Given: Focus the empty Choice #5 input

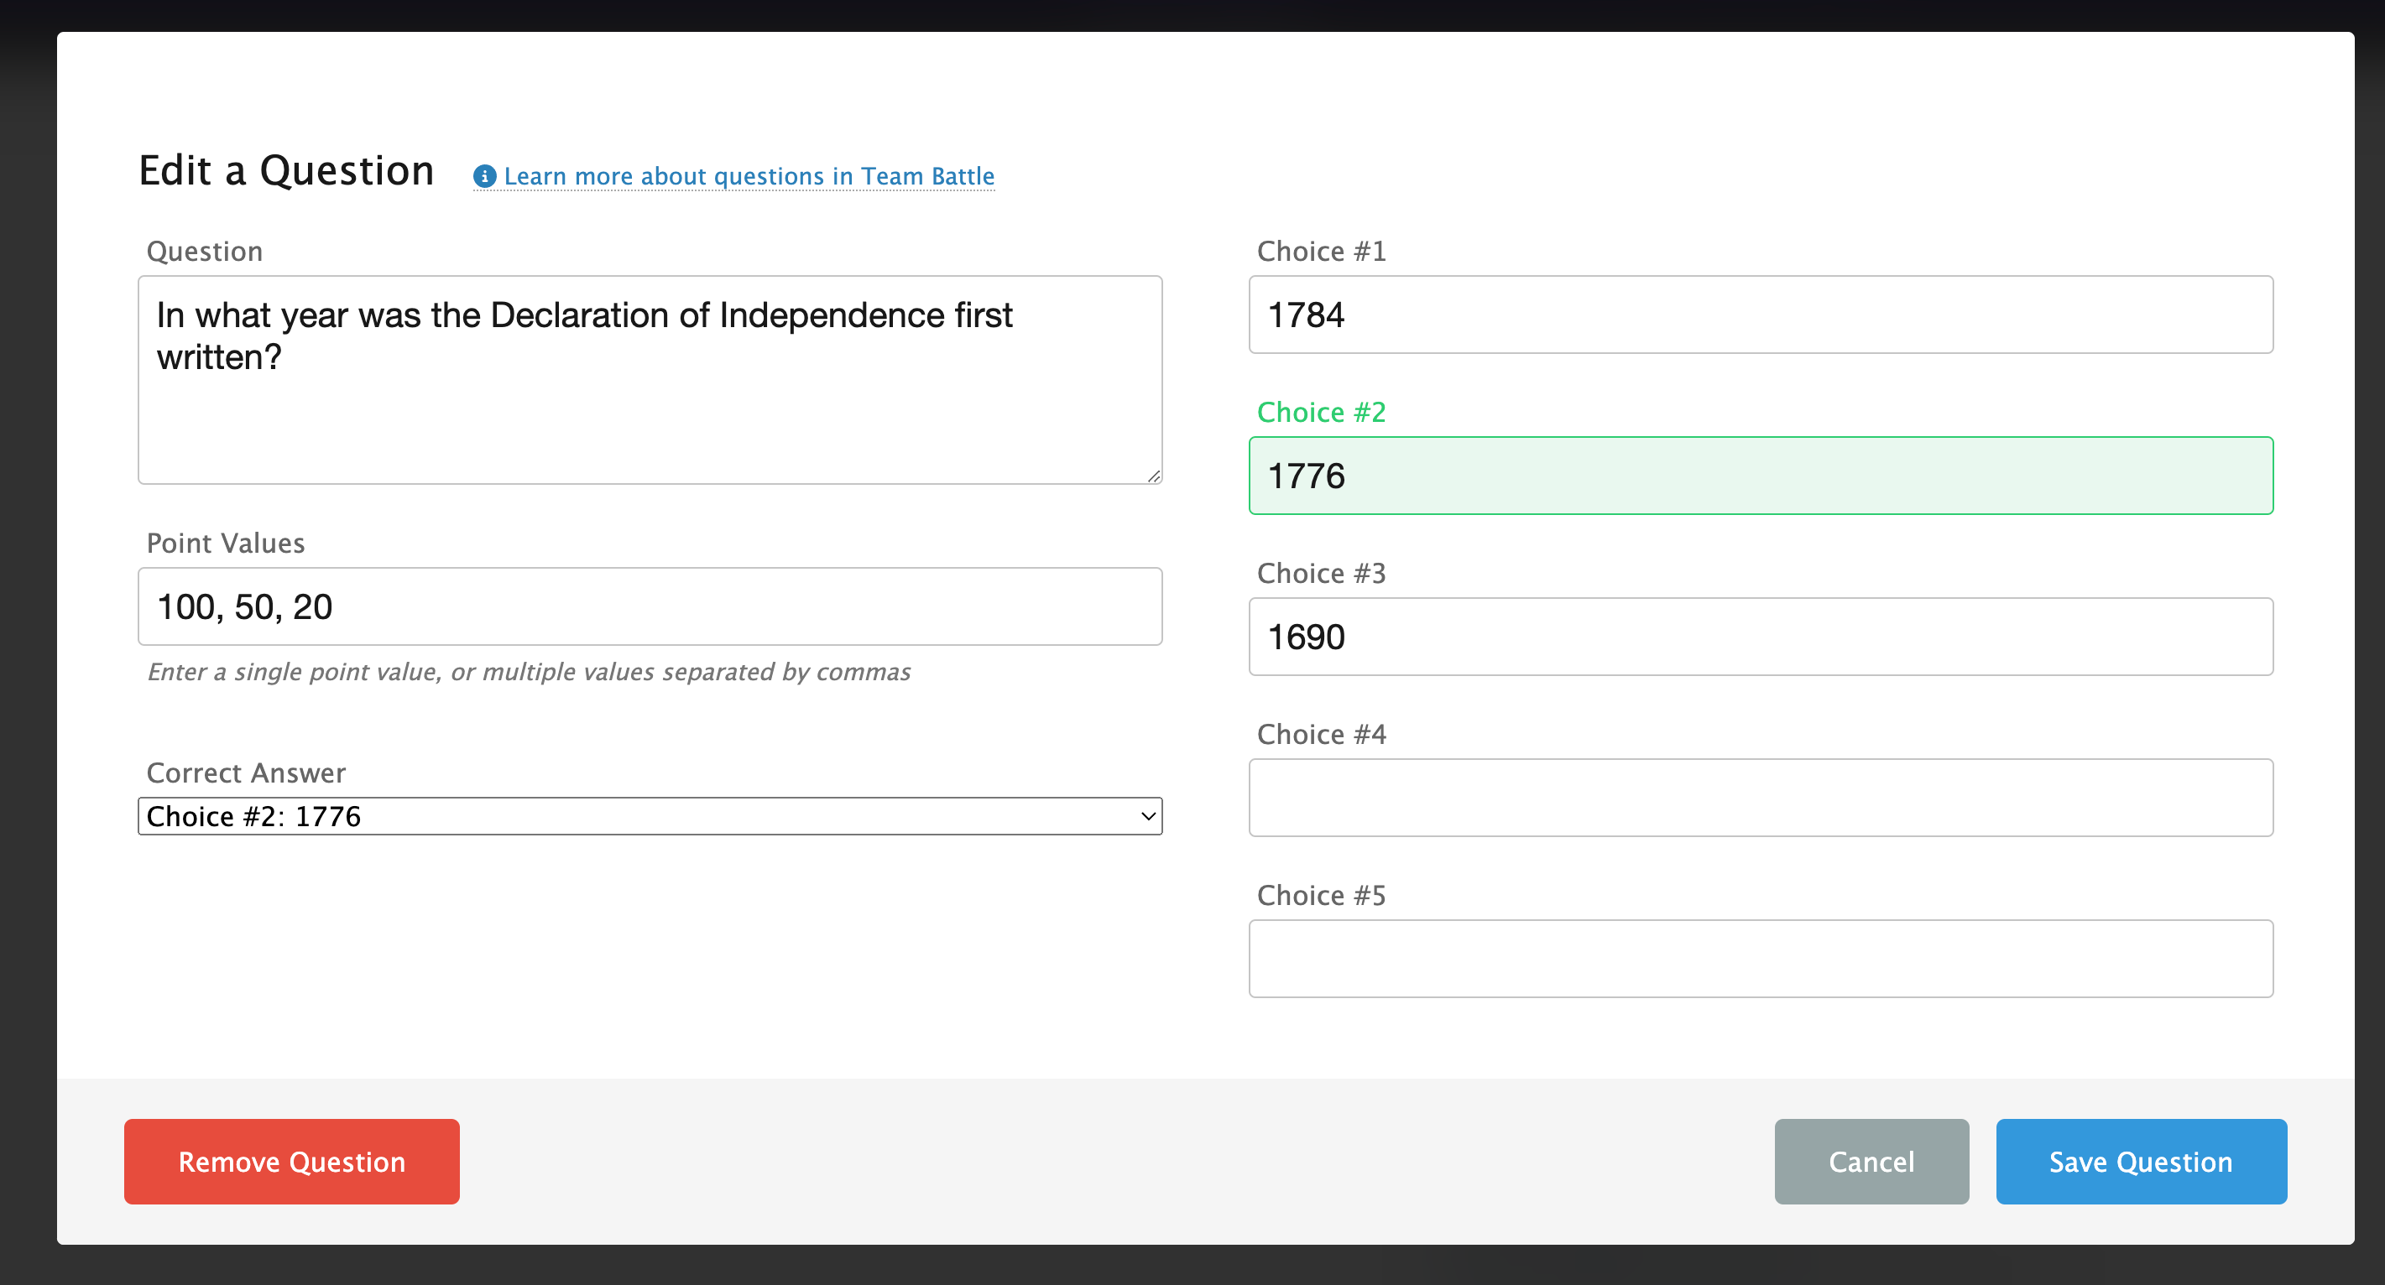Looking at the screenshot, I should click(1760, 959).
